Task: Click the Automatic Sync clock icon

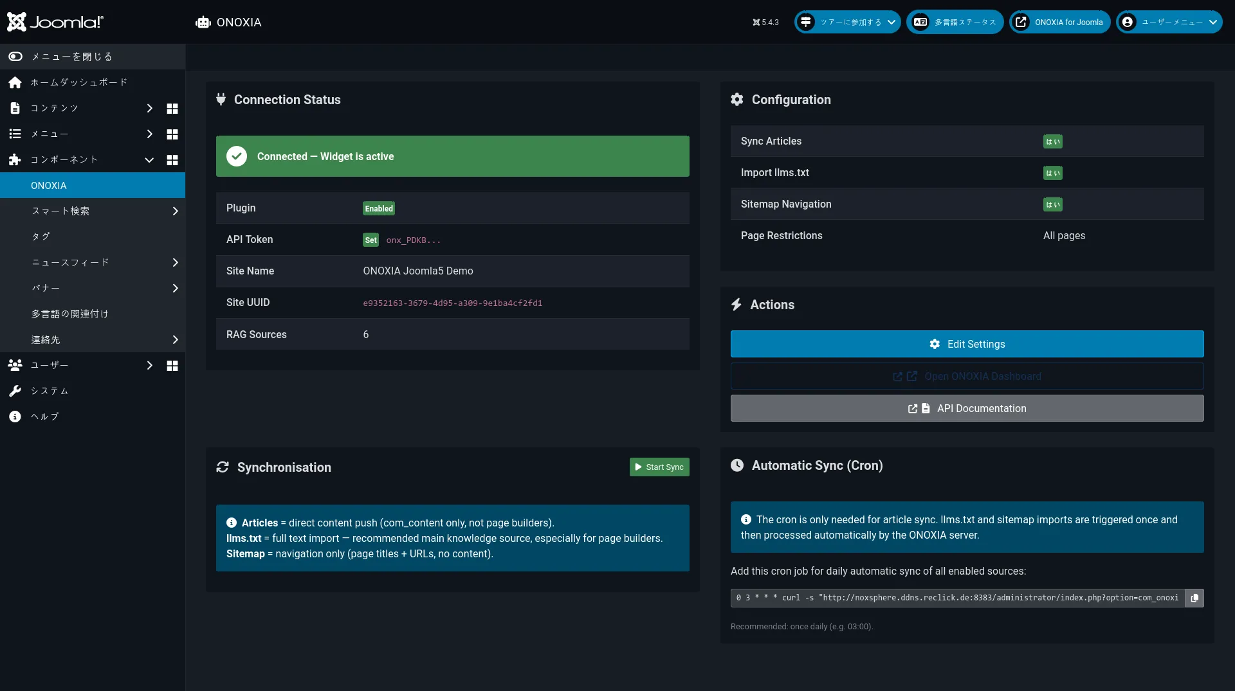Action: [737, 465]
